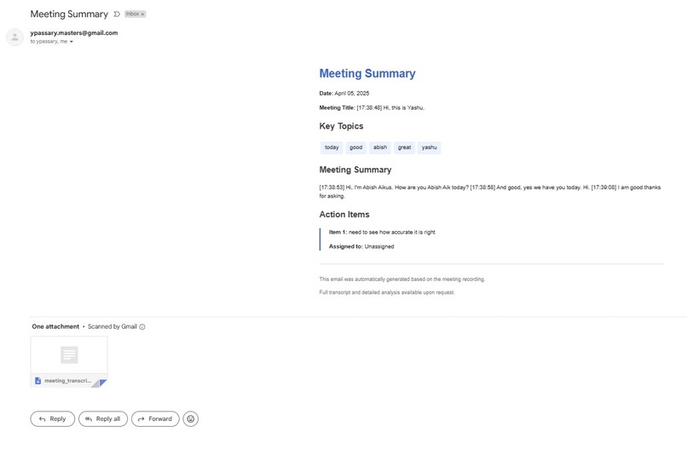This screenshot has width=687, height=449.
Task: Click the 'automatically generated' footer note
Action: (x=401, y=279)
